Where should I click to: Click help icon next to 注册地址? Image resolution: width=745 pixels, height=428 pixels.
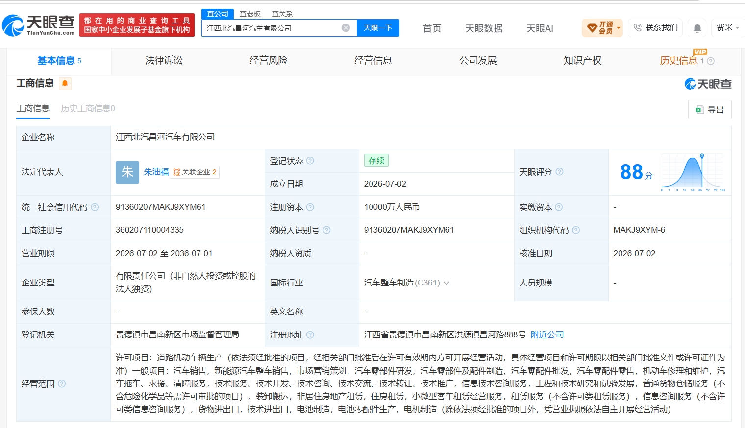pos(310,335)
